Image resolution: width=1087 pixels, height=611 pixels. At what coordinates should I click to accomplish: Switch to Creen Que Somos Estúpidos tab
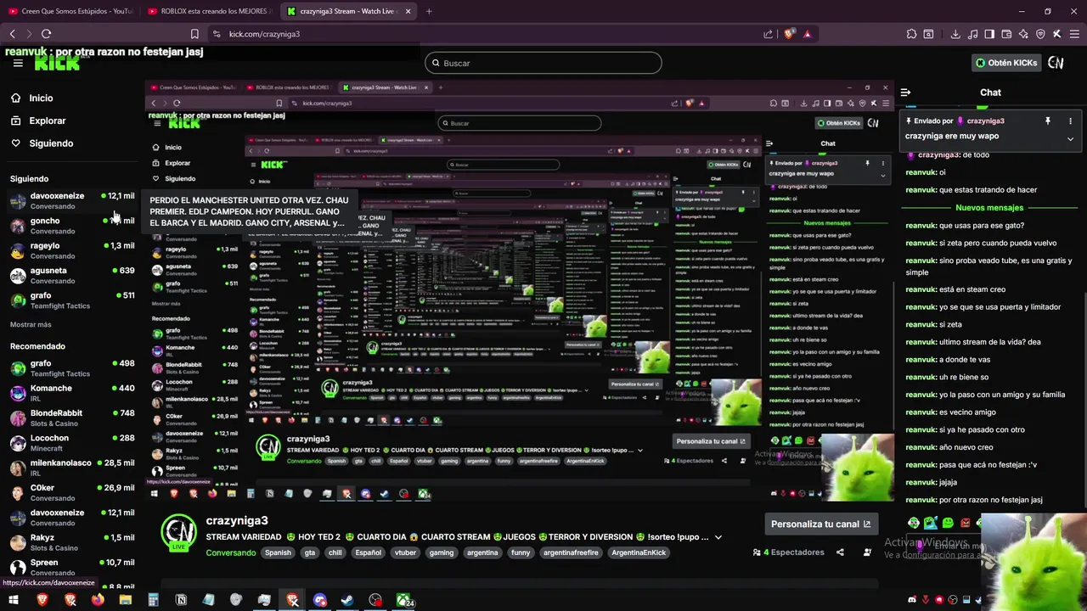coord(70,11)
